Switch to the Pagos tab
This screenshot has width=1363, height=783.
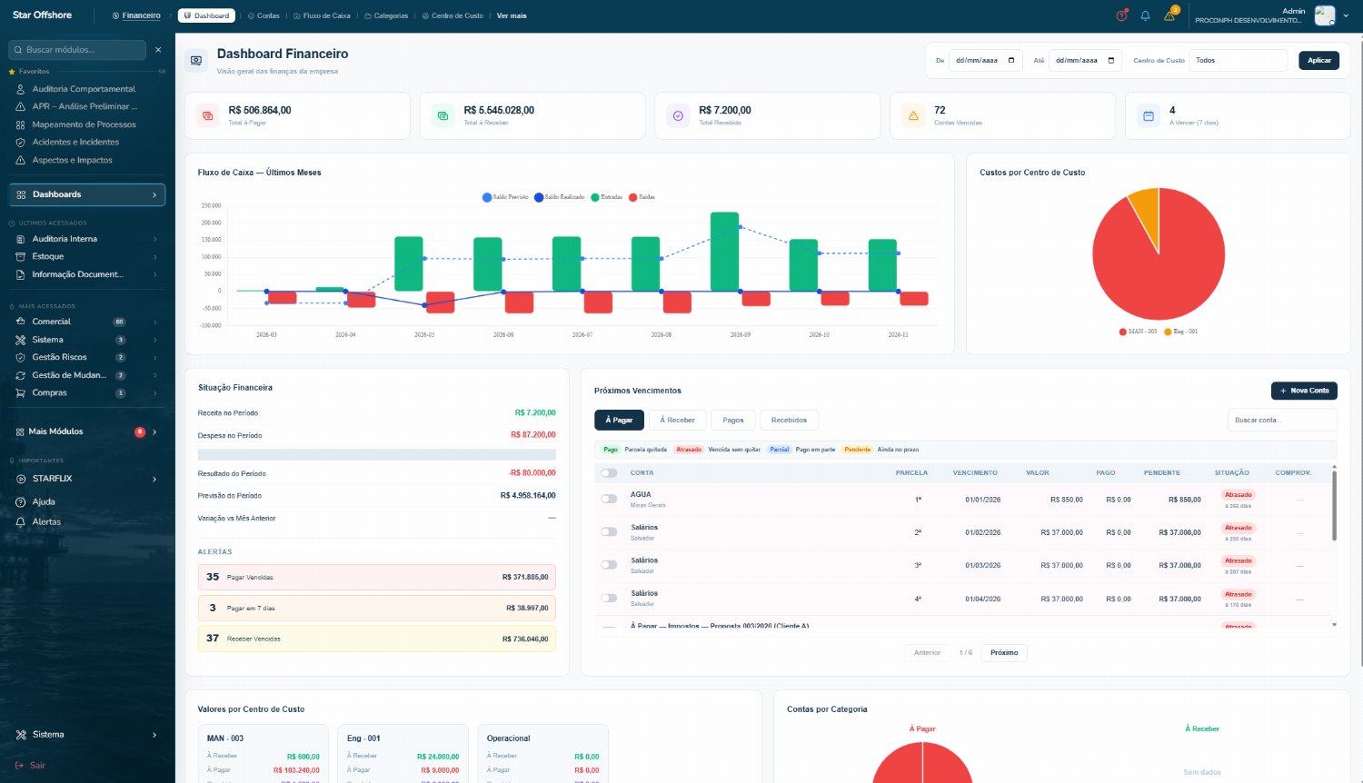pos(733,420)
